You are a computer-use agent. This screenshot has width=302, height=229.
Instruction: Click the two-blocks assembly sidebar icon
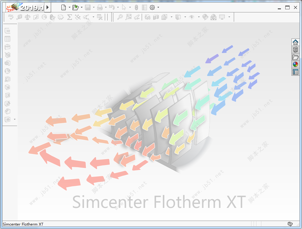coord(7,63)
